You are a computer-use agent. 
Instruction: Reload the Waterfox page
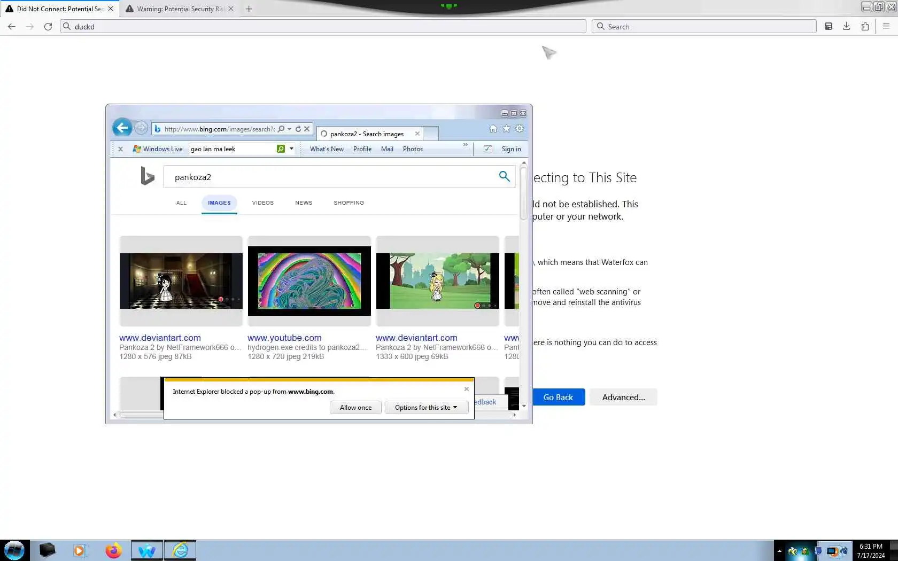pyautogui.click(x=48, y=27)
